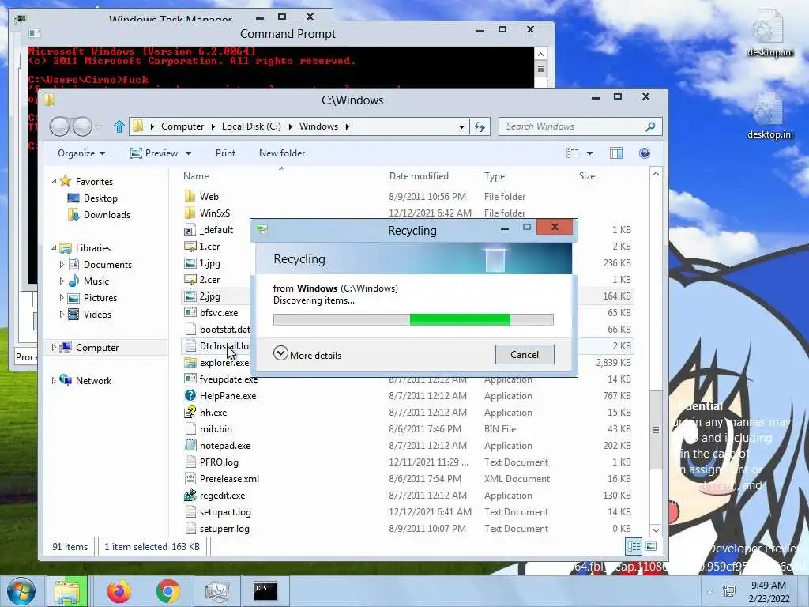Screen dimensions: 809x607
Task: Select the mib.bin file
Action: [216, 429]
